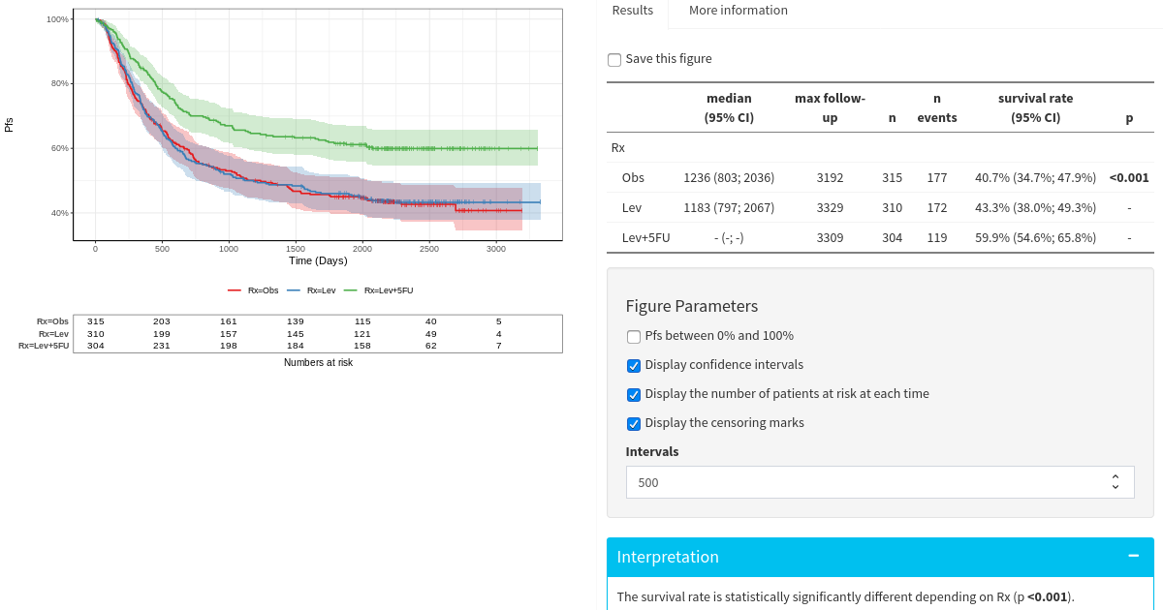Select the Rx=Lev+5FU legend entry
Viewport: 1163px width, 610px height.
pos(389,290)
